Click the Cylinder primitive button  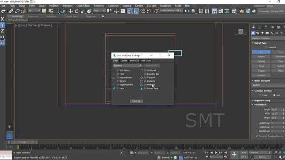tap(261, 61)
